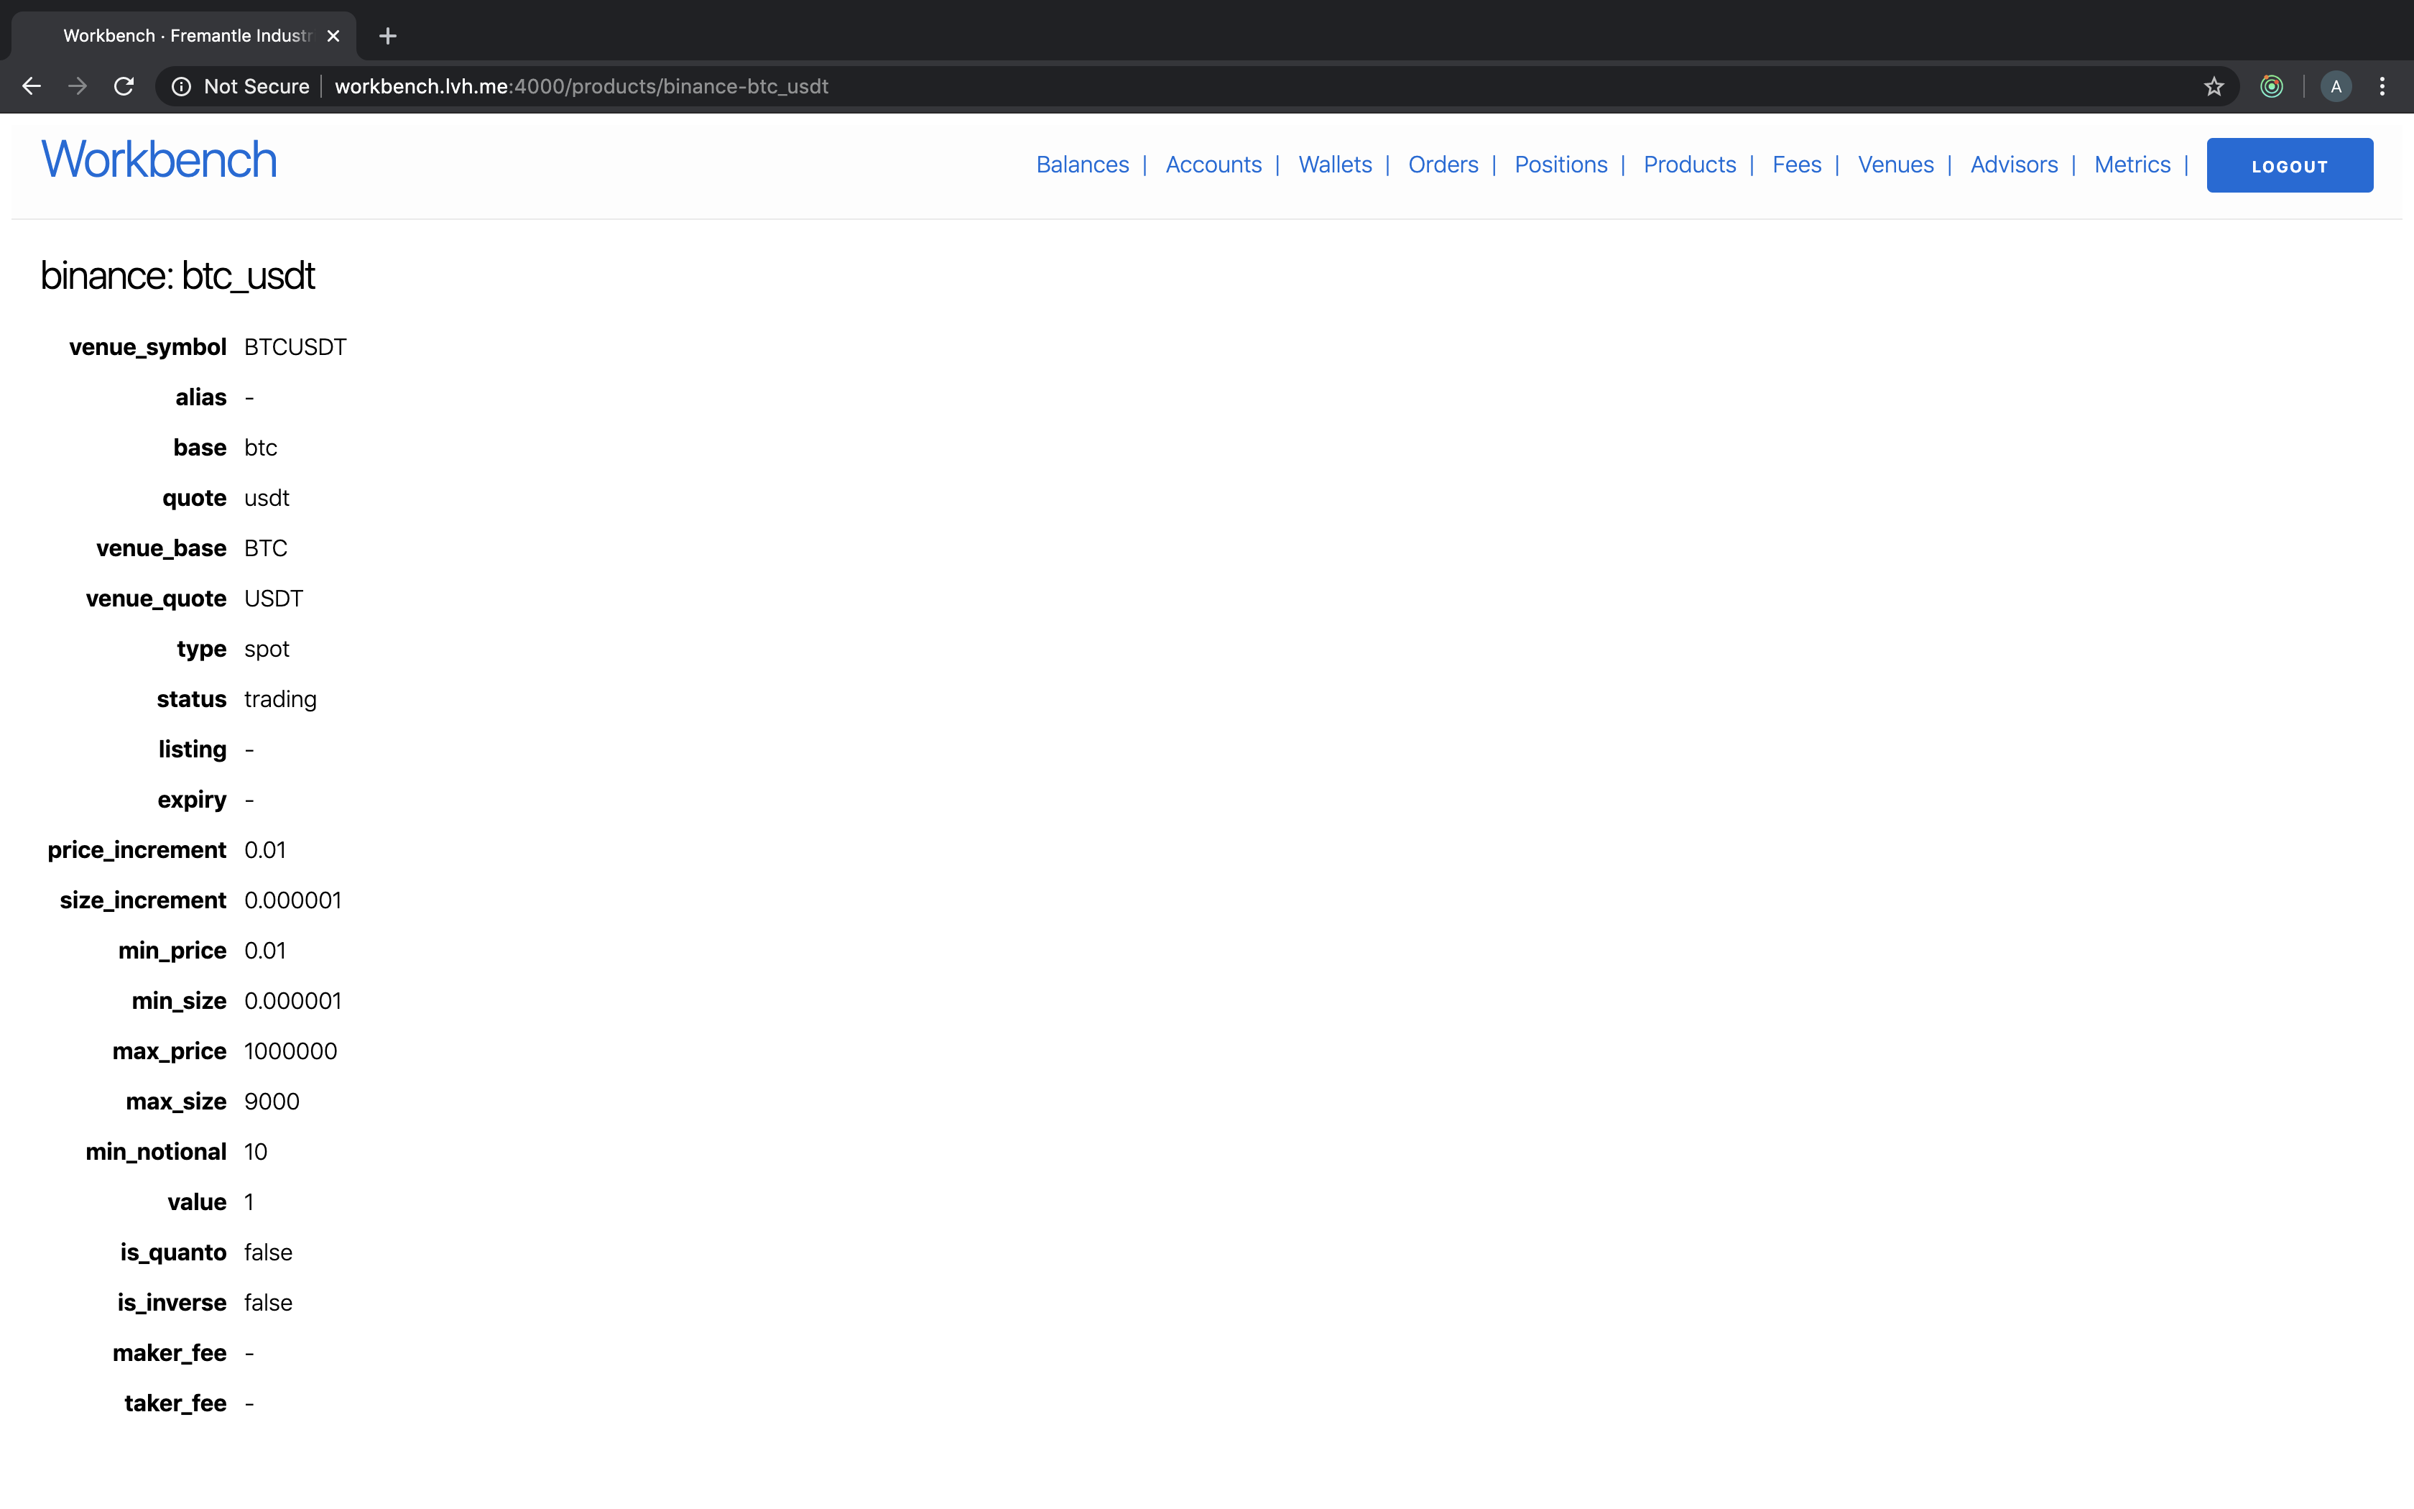The height and width of the screenshot is (1509, 2414).
Task: Click the Workbench logo heading
Action: (159, 160)
